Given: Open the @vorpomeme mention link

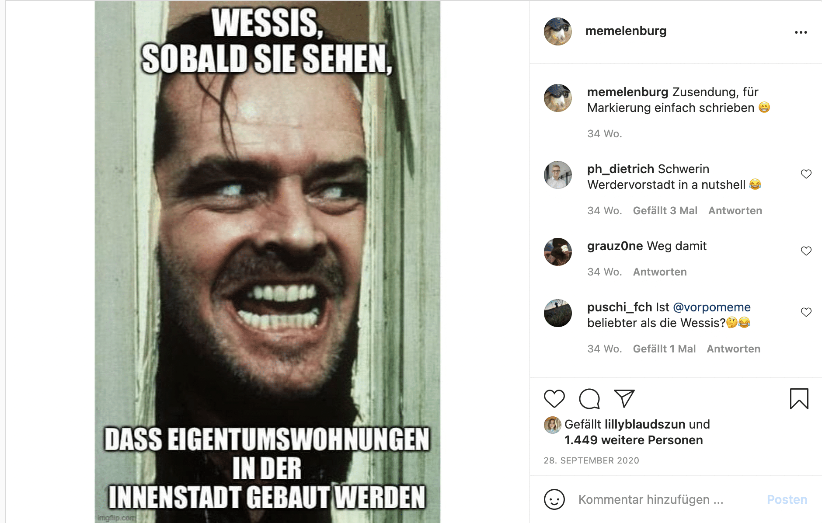Looking at the screenshot, I should (712, 307).
